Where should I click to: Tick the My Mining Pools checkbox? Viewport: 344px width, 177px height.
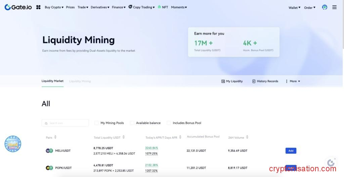pyautogui.click(x=96, y=123)
